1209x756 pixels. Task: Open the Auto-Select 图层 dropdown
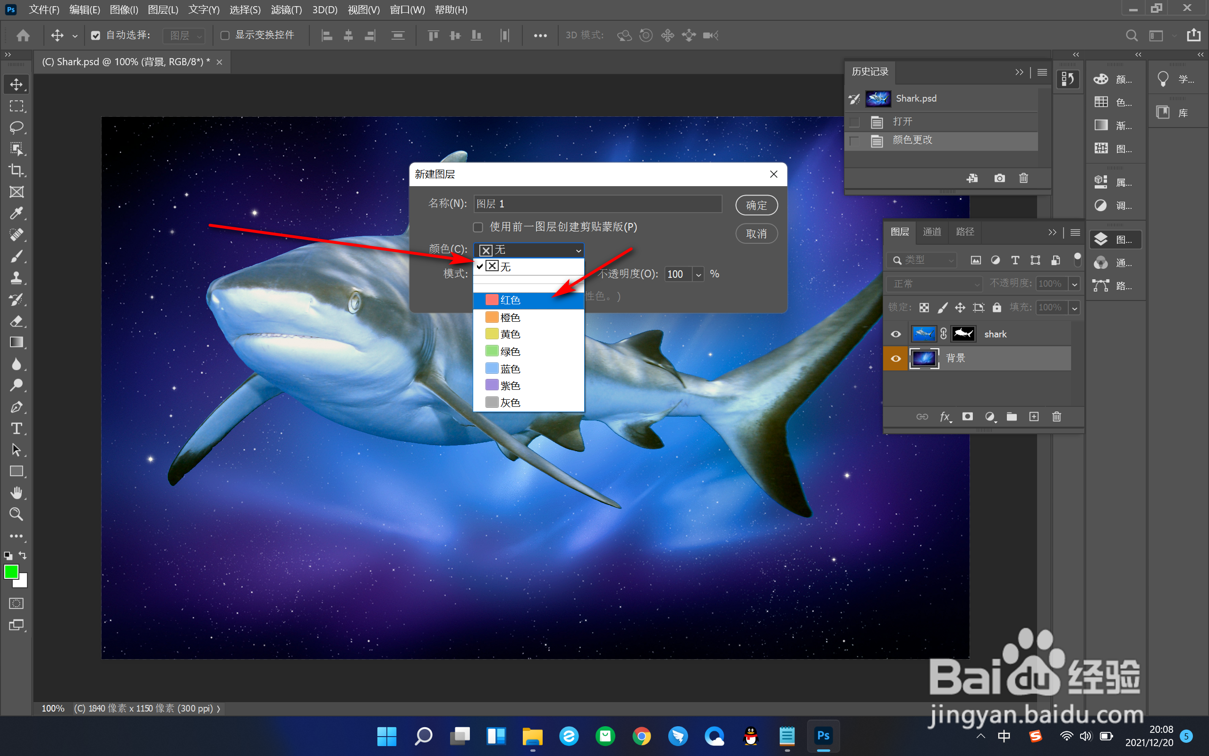184,35
